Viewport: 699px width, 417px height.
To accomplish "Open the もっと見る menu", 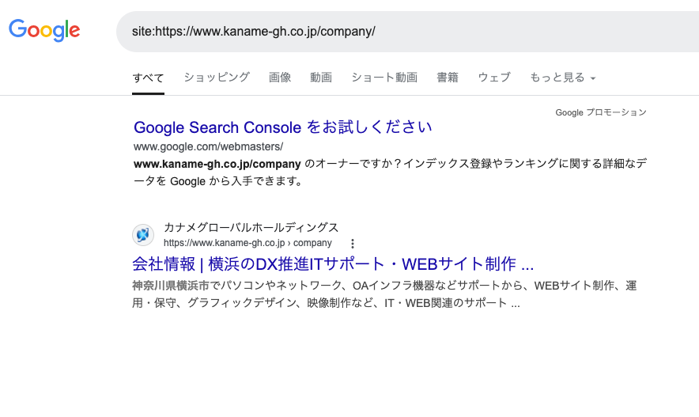I will click(562, 78).
